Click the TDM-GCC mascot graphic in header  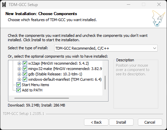(x=158, y=18)
